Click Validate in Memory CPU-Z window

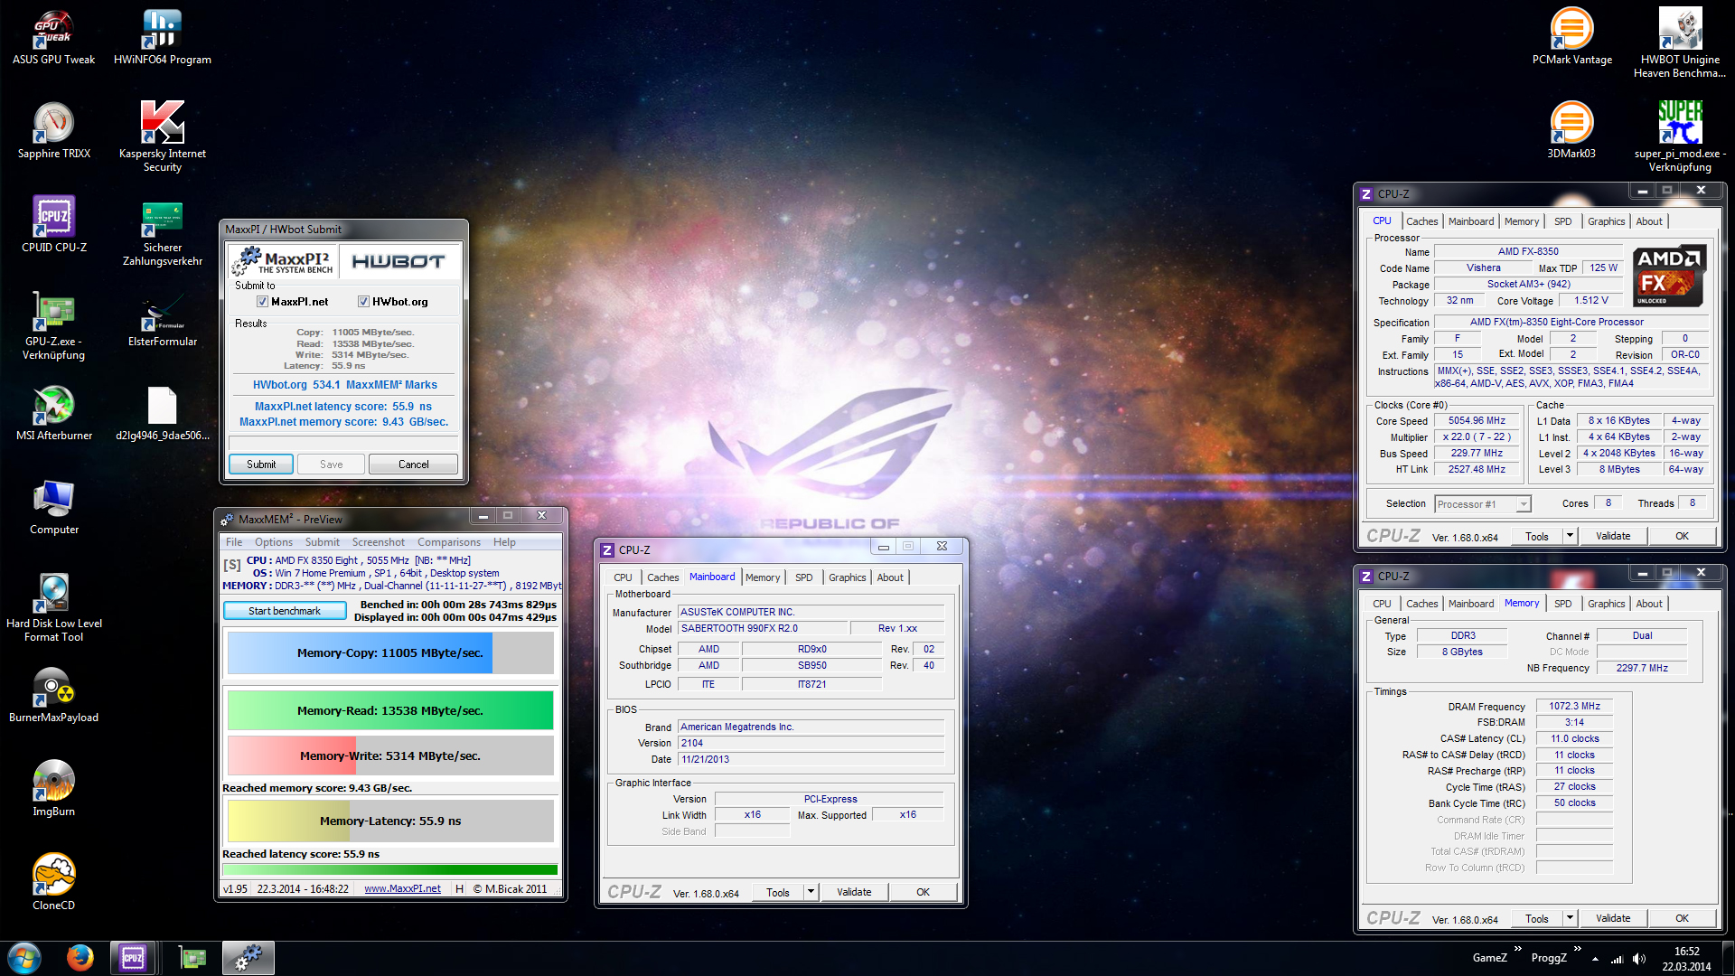[1613, 918]
